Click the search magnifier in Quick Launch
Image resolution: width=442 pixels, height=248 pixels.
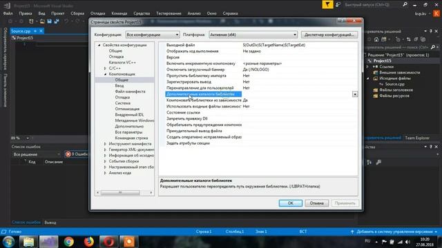tap(405, 5)
